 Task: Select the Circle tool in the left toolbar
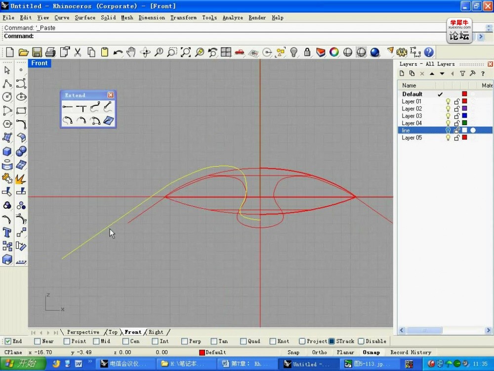[x=7, y=97]
